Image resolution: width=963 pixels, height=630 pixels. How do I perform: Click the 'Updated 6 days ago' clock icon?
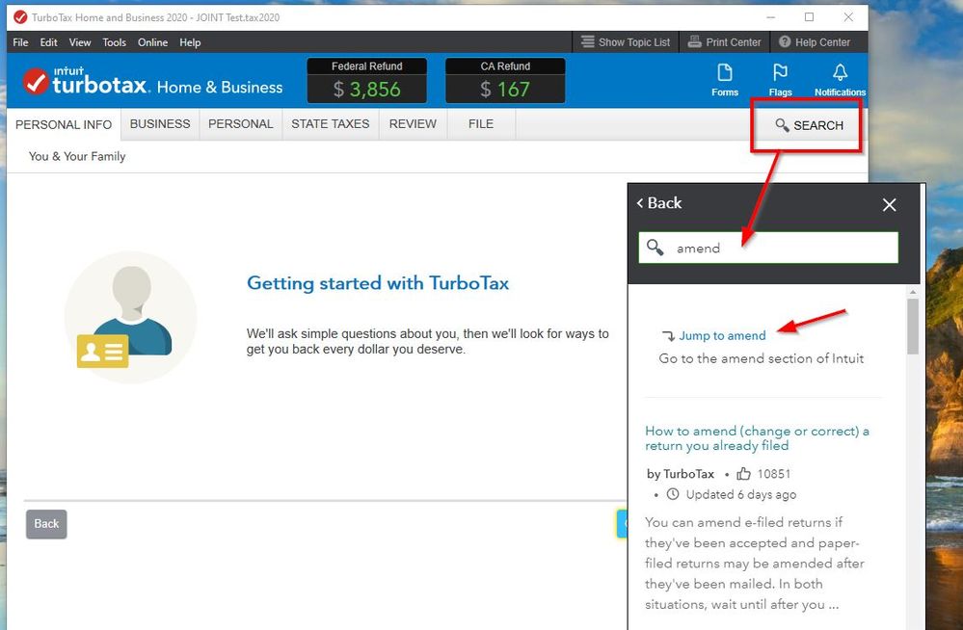pos(673,494)
